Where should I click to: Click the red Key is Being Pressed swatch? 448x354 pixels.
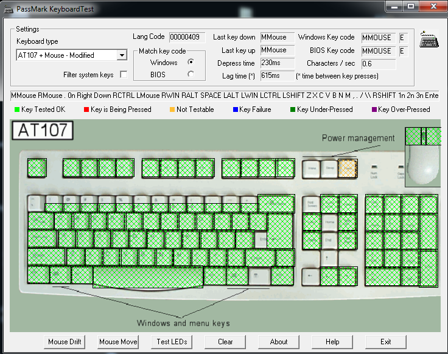86,109
